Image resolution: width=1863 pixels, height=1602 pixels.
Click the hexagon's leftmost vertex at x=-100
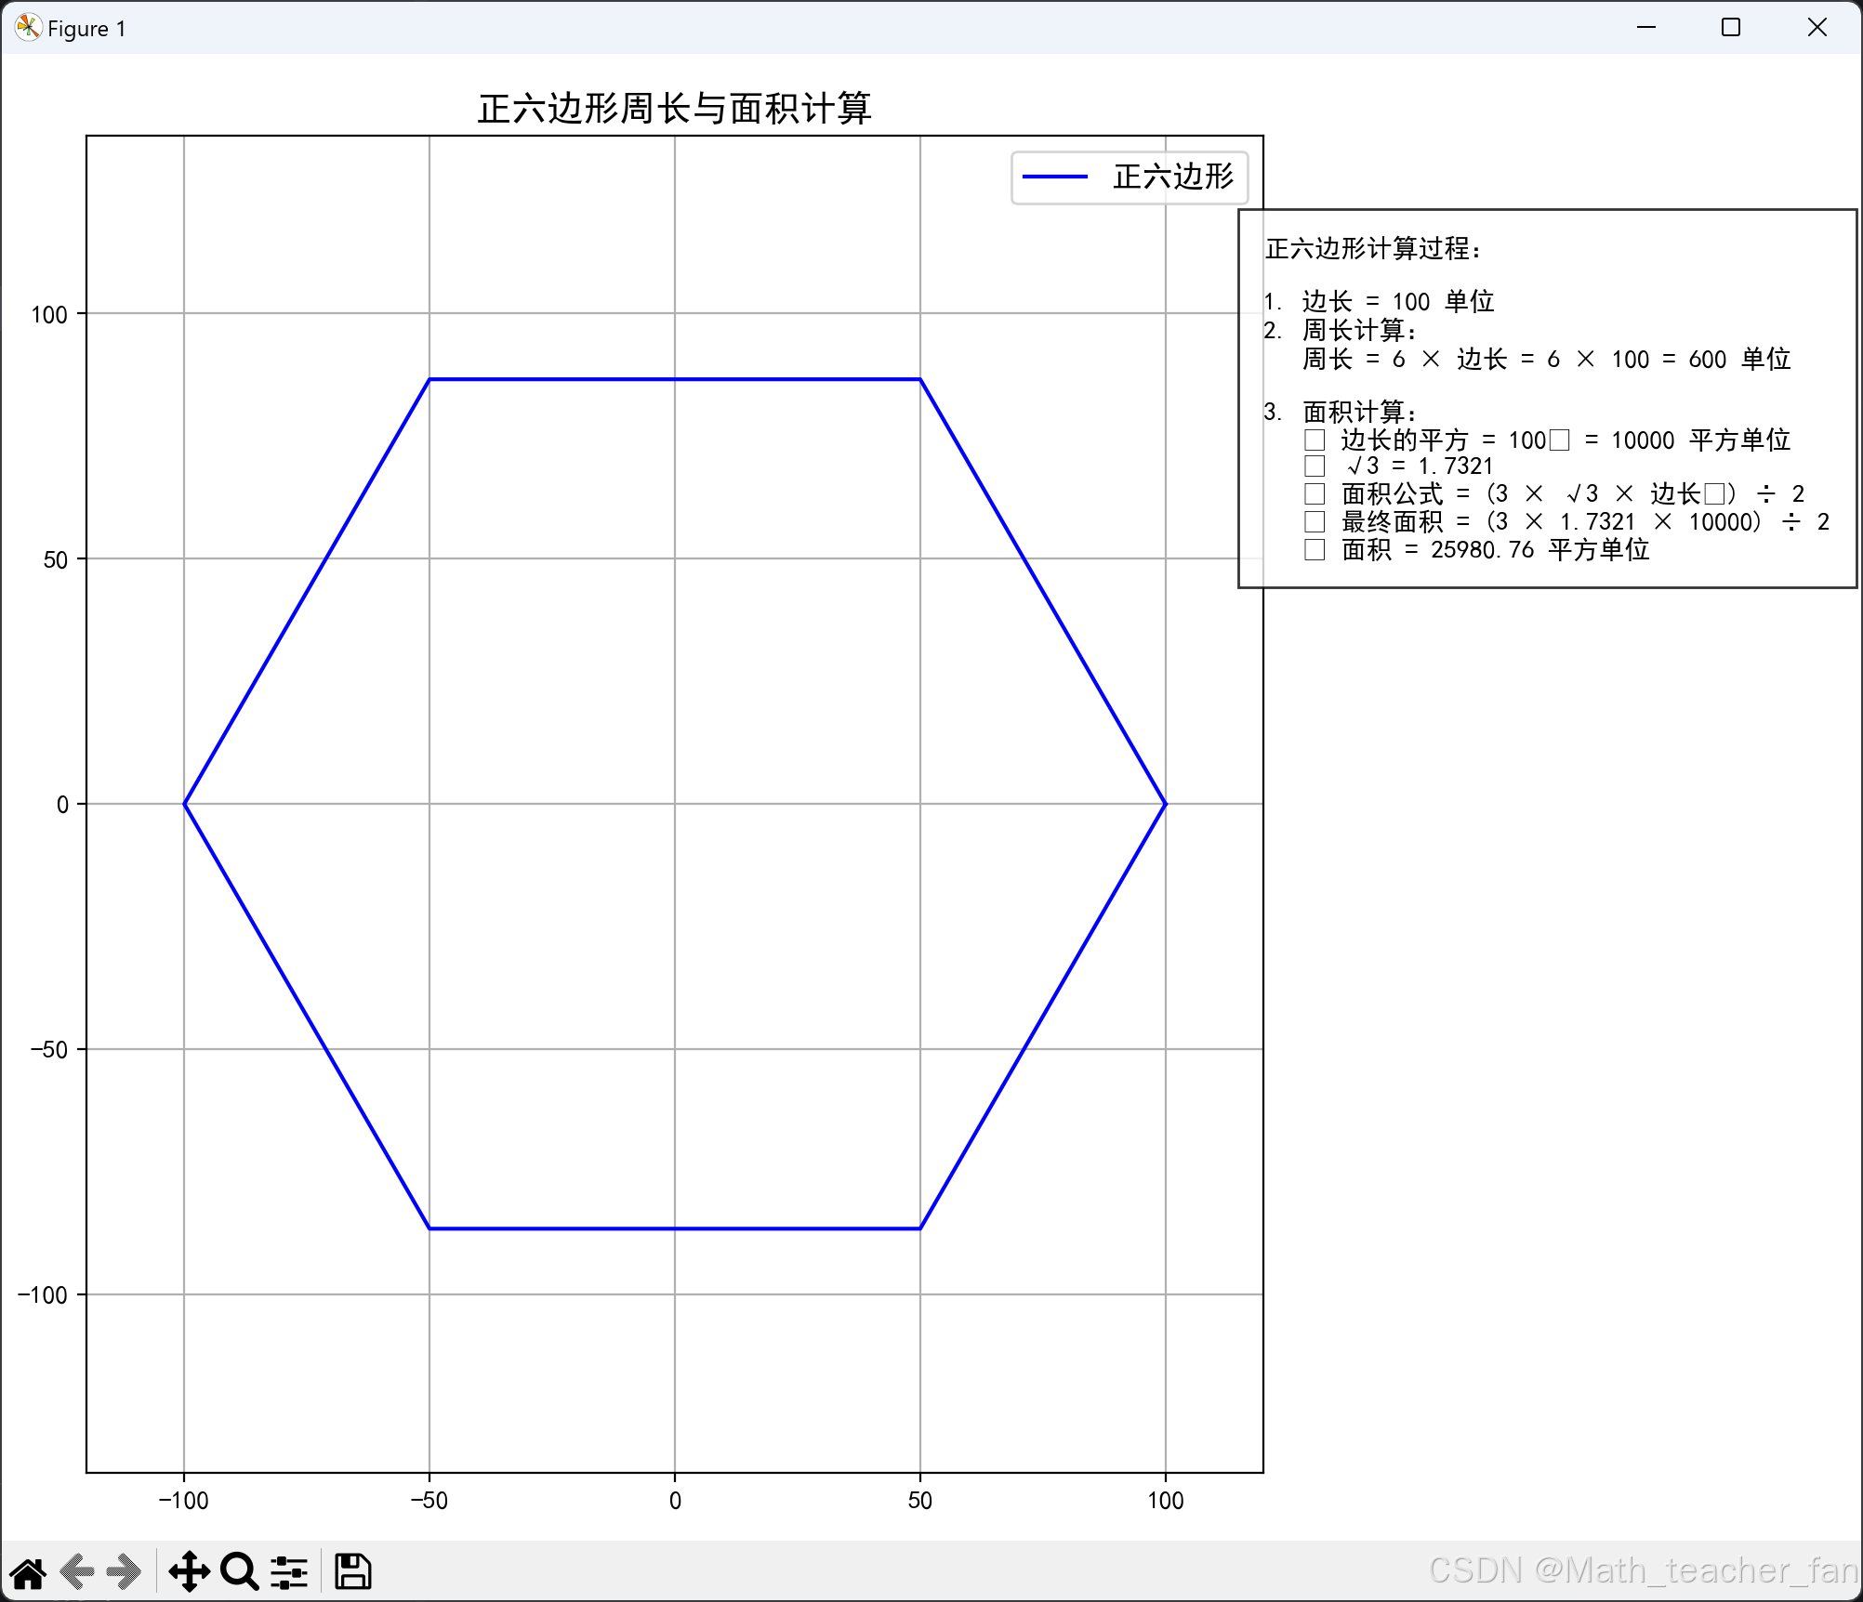[x=184, y=804]
